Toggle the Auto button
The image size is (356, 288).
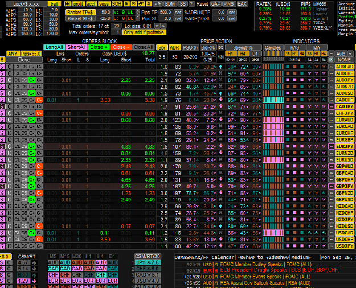click(341, 54)
